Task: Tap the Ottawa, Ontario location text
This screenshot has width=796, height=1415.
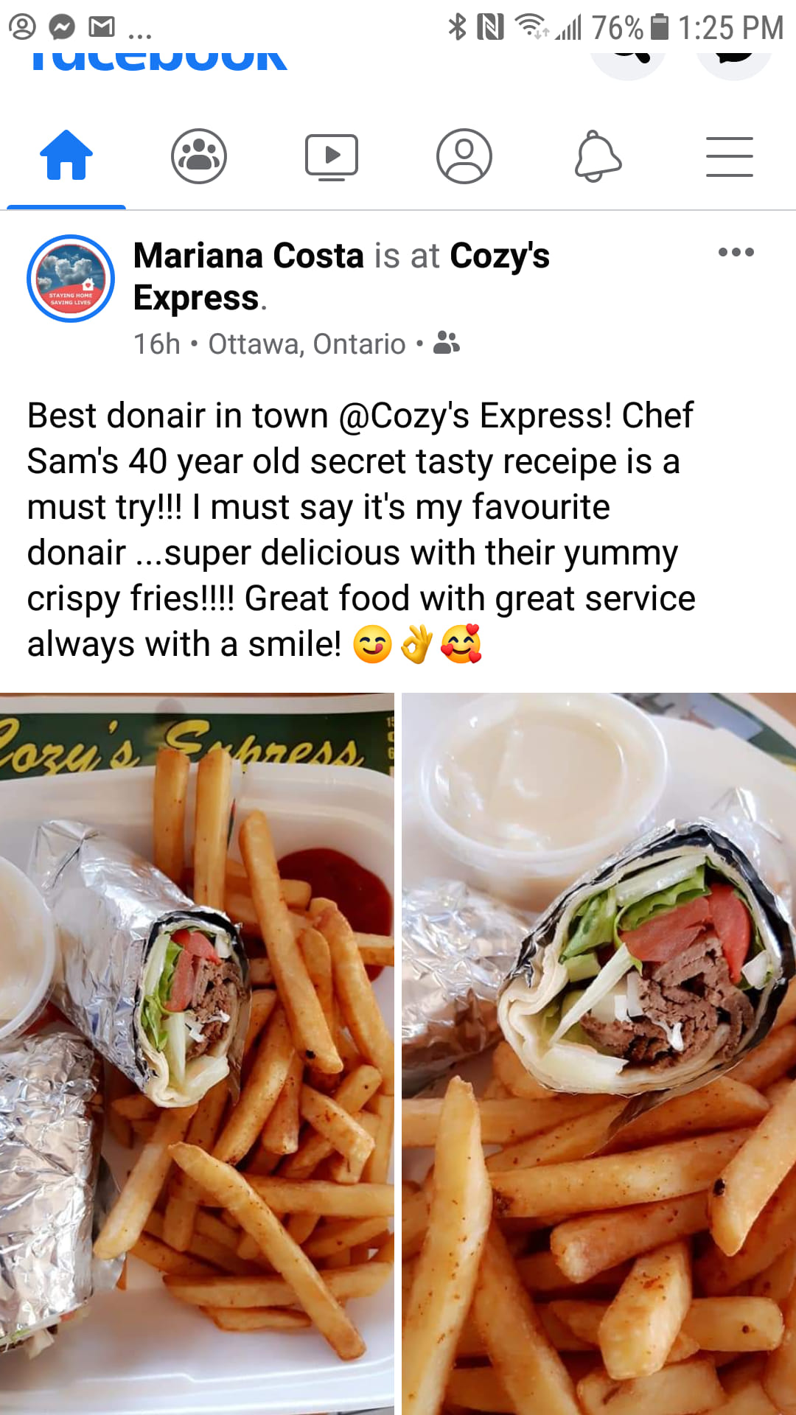Action: 307,343
